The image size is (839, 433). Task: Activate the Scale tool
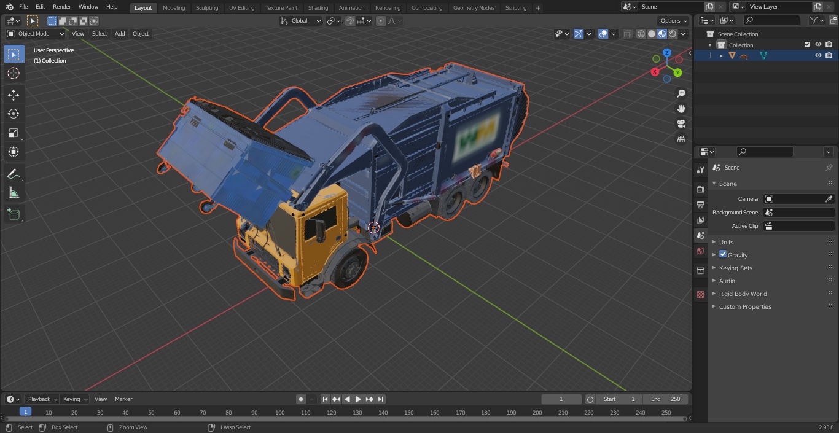14,133
